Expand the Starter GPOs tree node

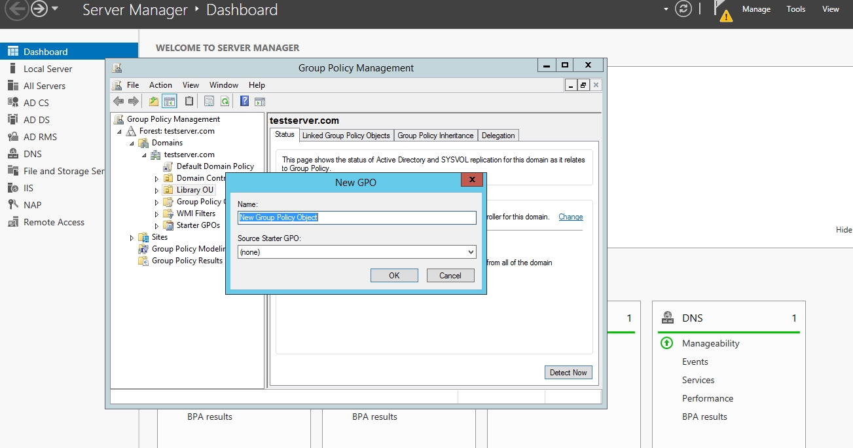tap(156, 226)
